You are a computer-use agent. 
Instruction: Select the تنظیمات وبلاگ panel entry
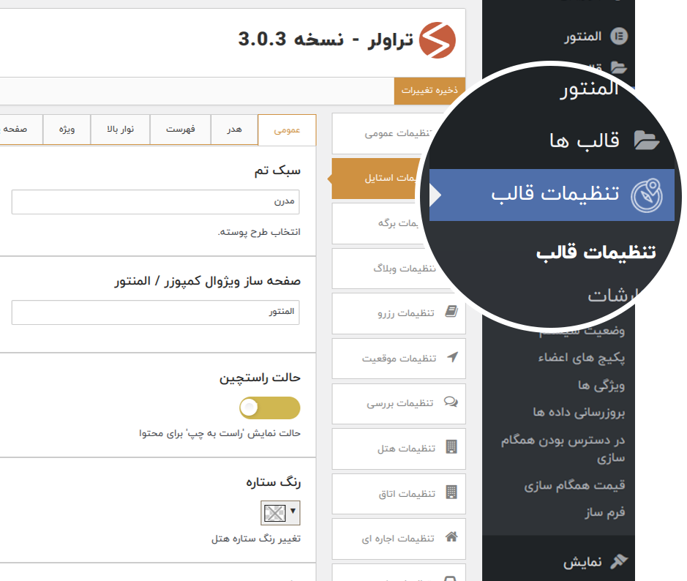point(399,268)
